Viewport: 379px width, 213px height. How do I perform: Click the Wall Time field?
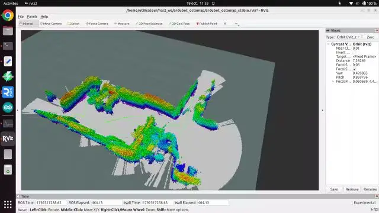pyautogui.click(x=157, y=202)
